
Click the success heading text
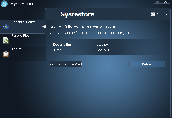pos(83,27)
